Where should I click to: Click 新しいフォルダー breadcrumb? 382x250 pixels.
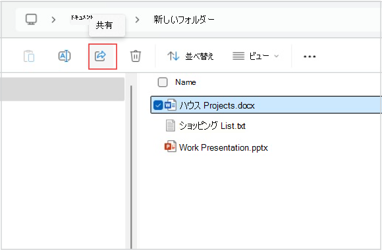[x=184, y=20]
